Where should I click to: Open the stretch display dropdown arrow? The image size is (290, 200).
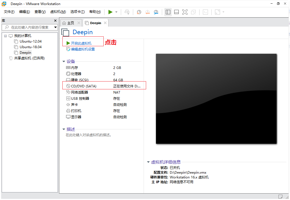point(223,12)
